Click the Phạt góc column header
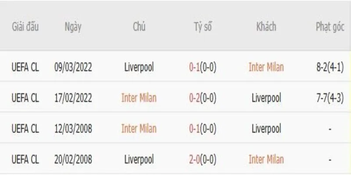Viewport: 351px width, 175px height. pos(329,27)
